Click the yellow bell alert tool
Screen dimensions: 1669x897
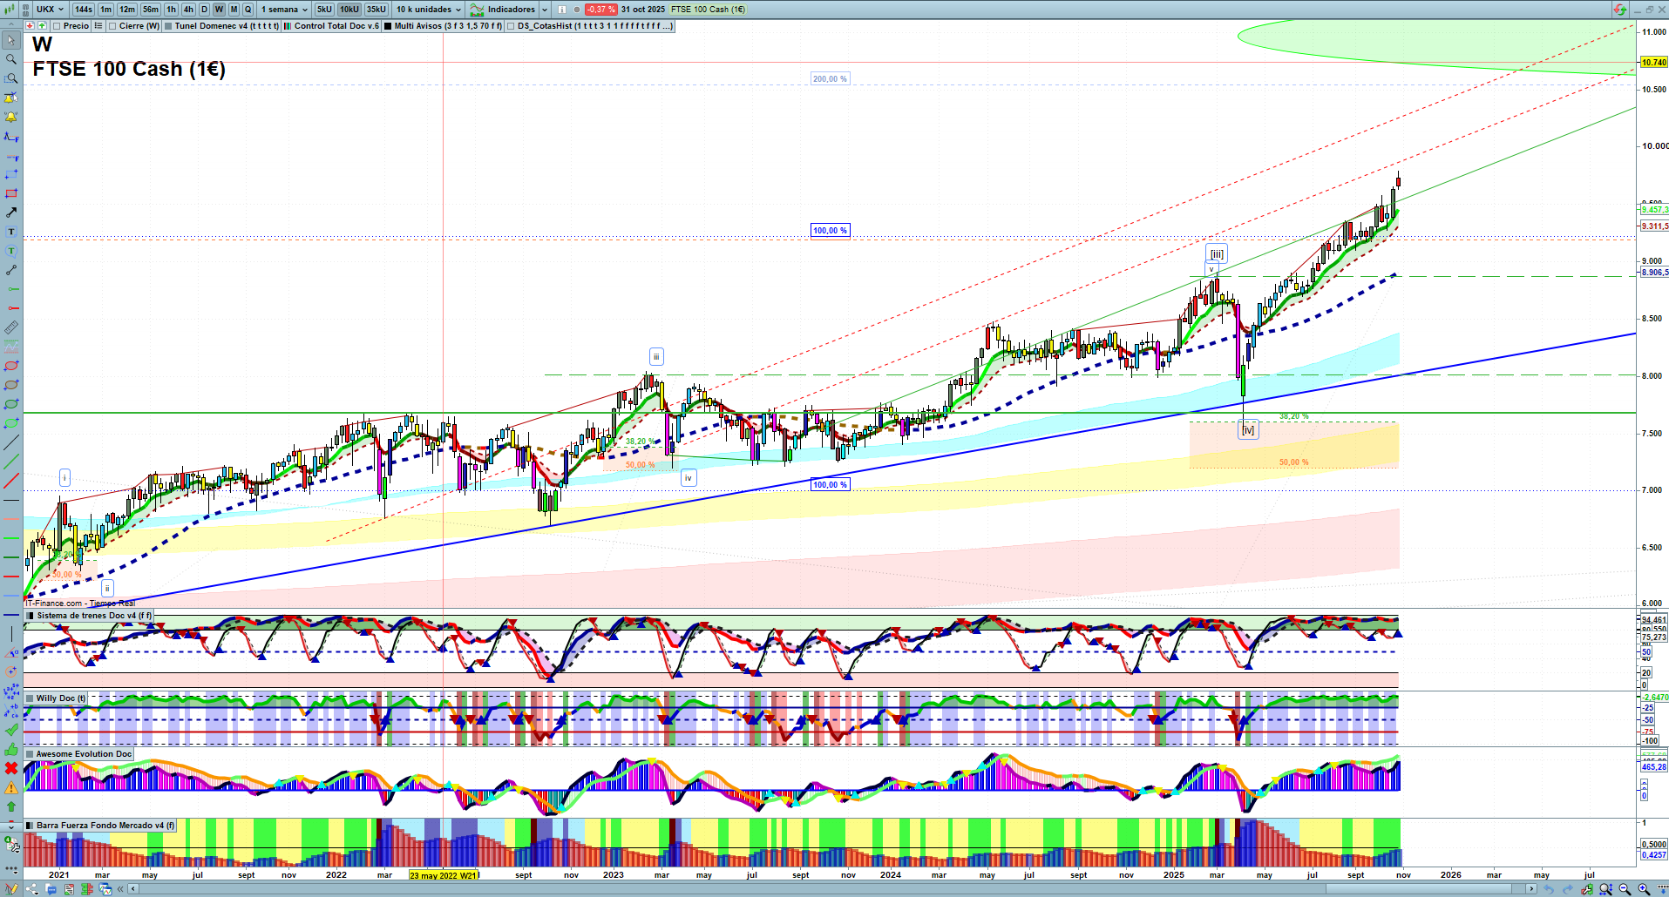coord(11,117)
